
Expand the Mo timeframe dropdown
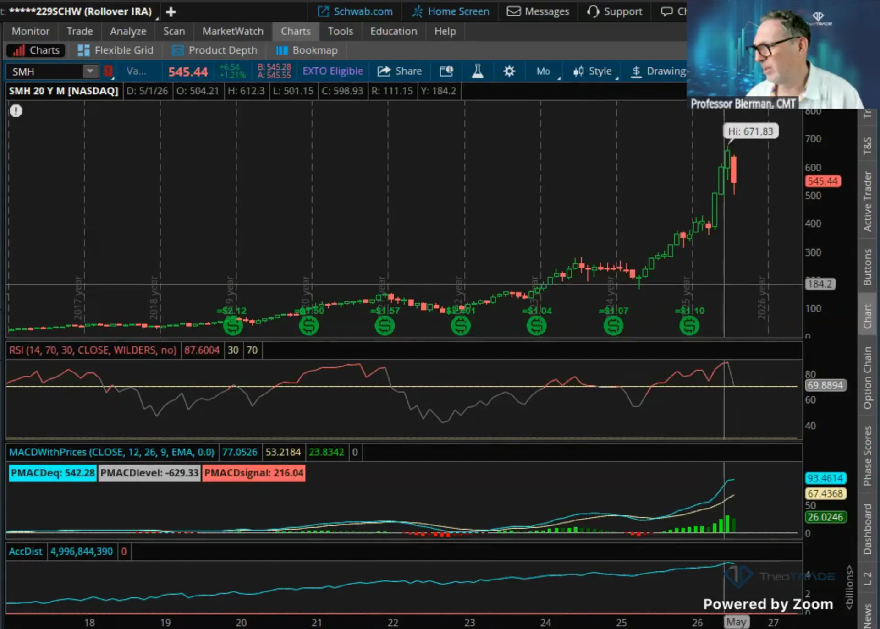pyautogui.click(x=547, y=71)
